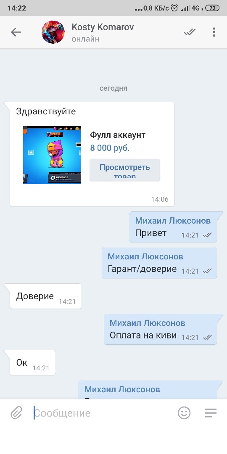This screenshot has width=227, height=454.
Task: Open the paperclip attachment picker
Action: (16, 413)
